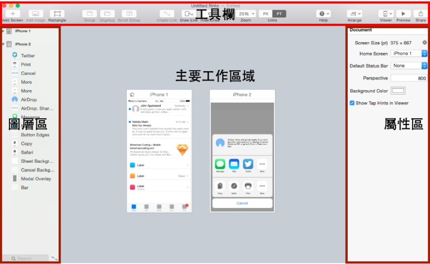Select the iPhone 2 layer row
This screenshot has width=430, height=264.
click(30, 44)
